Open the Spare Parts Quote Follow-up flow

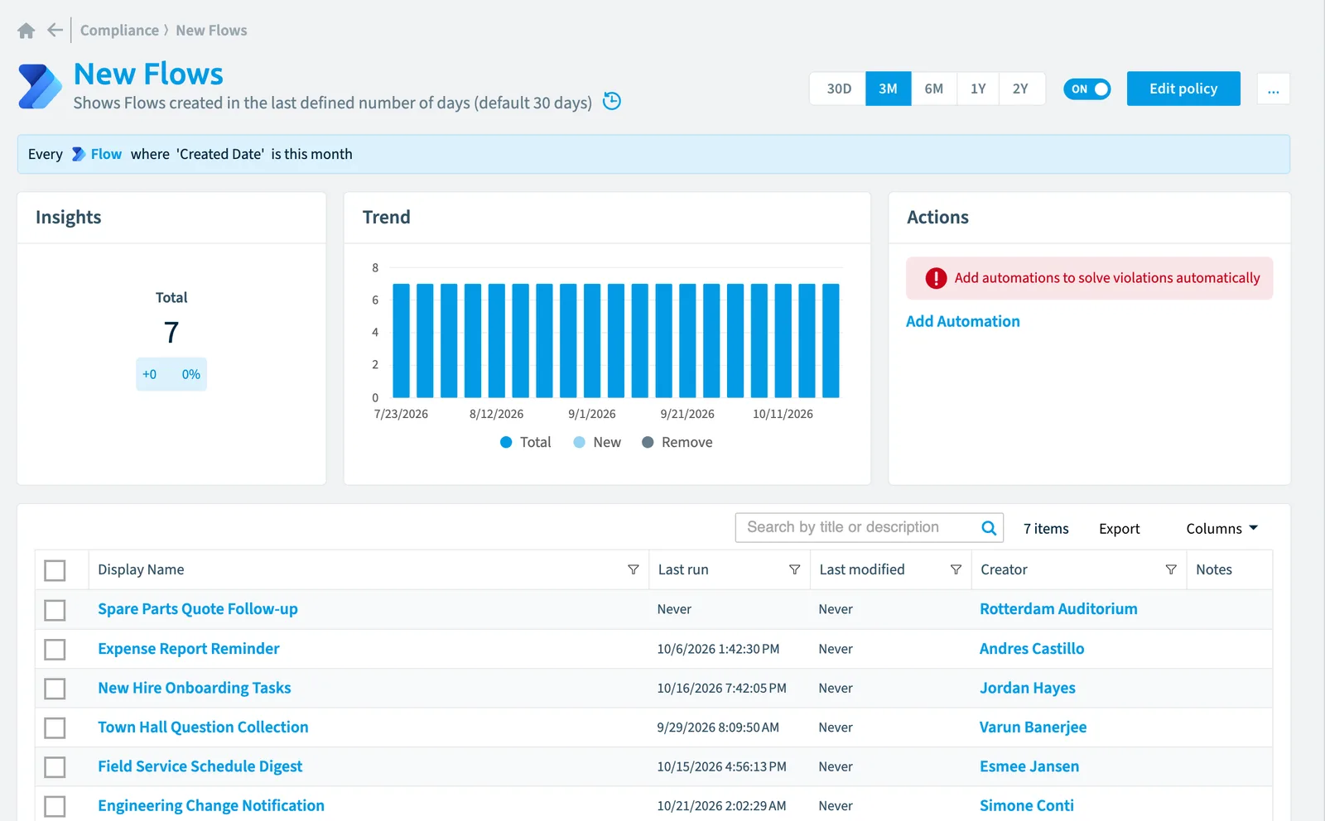[198, 609]
